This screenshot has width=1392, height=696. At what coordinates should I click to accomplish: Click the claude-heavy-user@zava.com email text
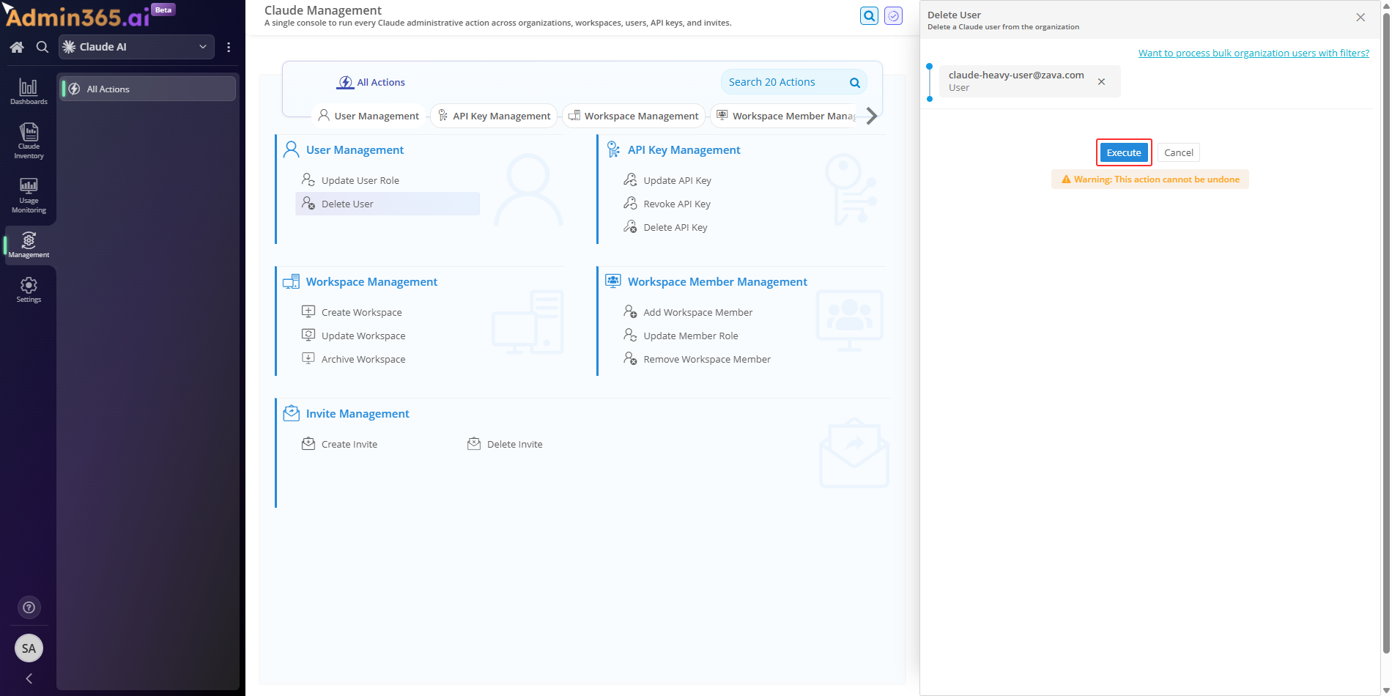tap(1015, 75)
